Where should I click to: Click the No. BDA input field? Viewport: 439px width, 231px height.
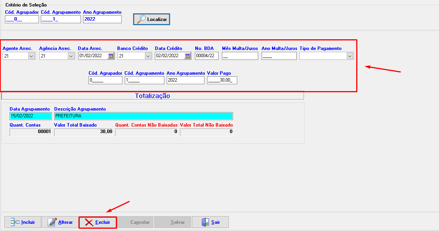[207, 56]
